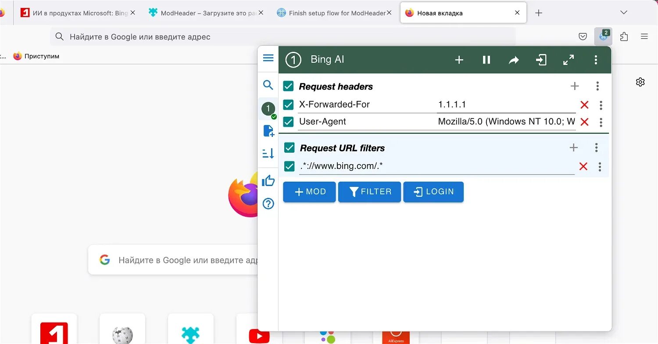Open Request URL filters section more options
The height and width of the screenshot is (344, 658).
tap(596, 147)
